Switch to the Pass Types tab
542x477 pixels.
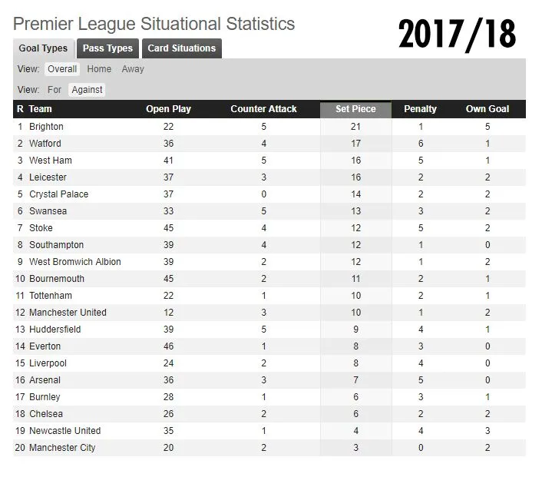[107, 48]
